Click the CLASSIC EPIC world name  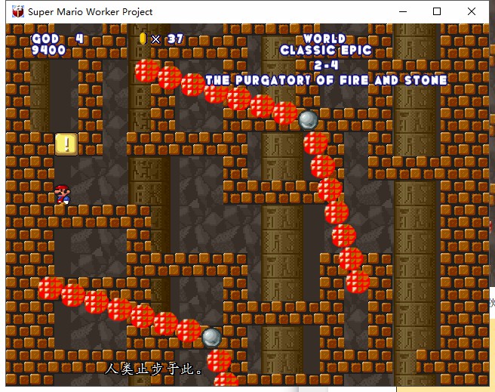326,50
